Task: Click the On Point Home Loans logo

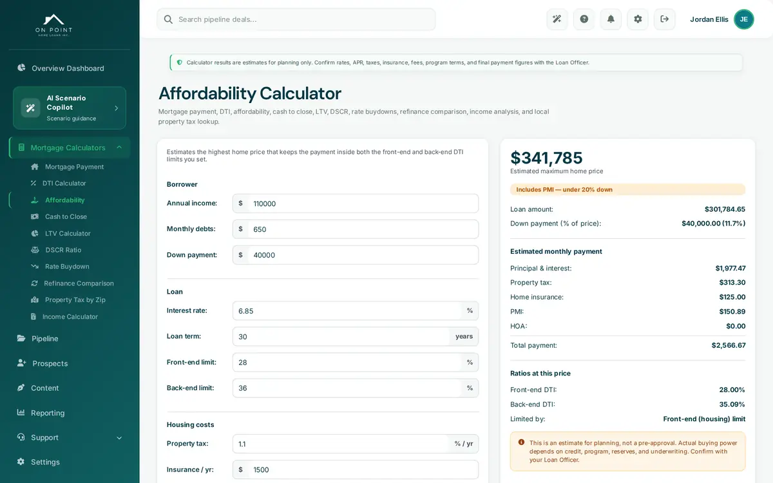Action: pos(53,24)
